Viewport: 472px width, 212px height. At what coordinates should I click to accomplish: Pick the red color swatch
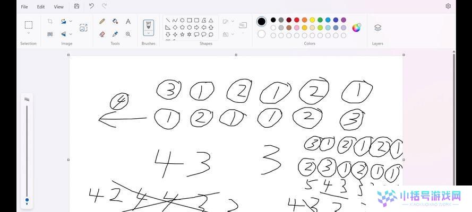[297, 20]
